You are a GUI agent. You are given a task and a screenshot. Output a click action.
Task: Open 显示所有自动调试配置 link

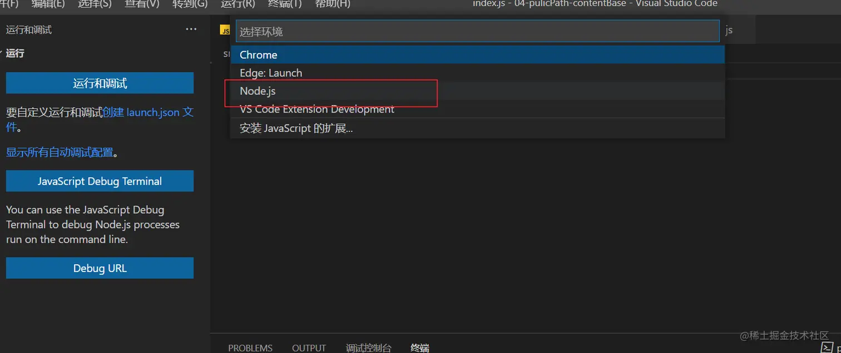pyautogui.click(x=60, y=153)
